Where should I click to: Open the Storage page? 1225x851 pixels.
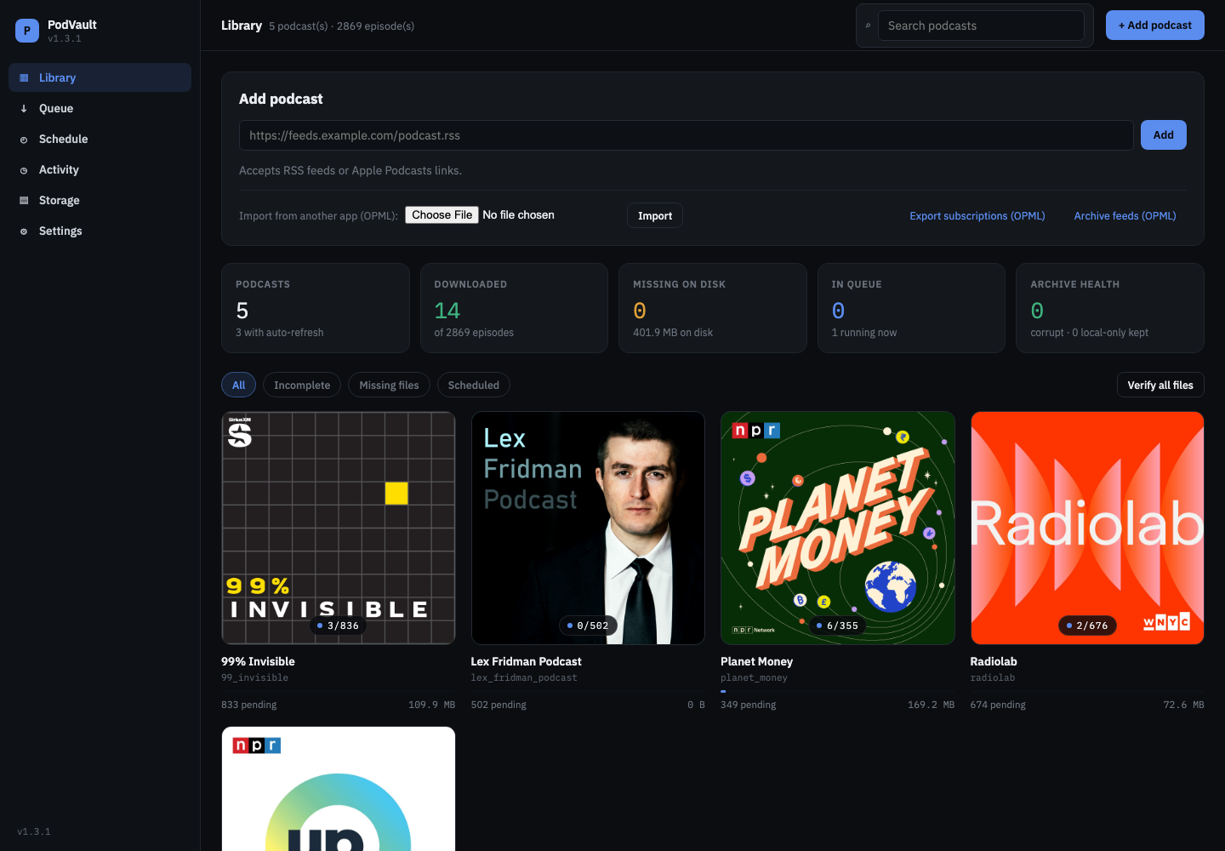[100, 200]
